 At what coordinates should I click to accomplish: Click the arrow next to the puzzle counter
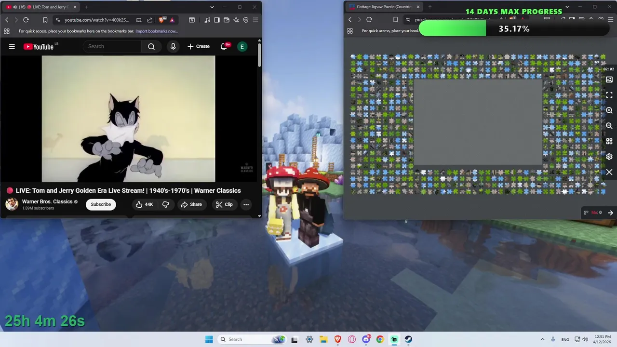610,213
